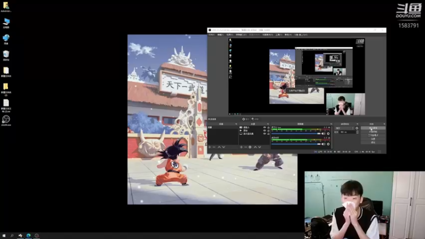The width and height of the screenshot is (425, 239).
Task: Open taskbar search magnifier
Action: 12,236
